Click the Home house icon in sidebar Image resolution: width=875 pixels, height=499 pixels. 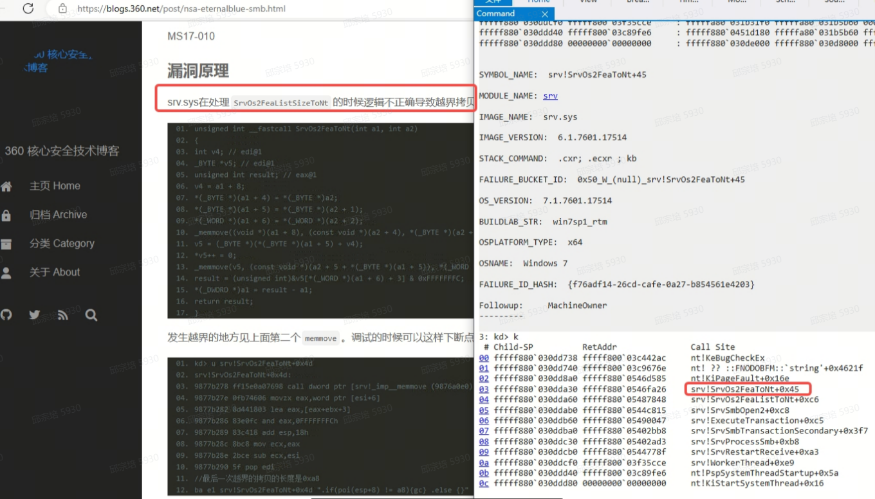click(6, 186)
